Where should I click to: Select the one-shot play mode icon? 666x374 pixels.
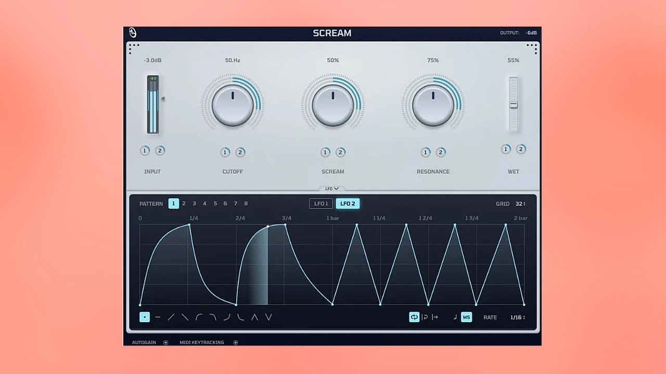click(x=435, y=317)
